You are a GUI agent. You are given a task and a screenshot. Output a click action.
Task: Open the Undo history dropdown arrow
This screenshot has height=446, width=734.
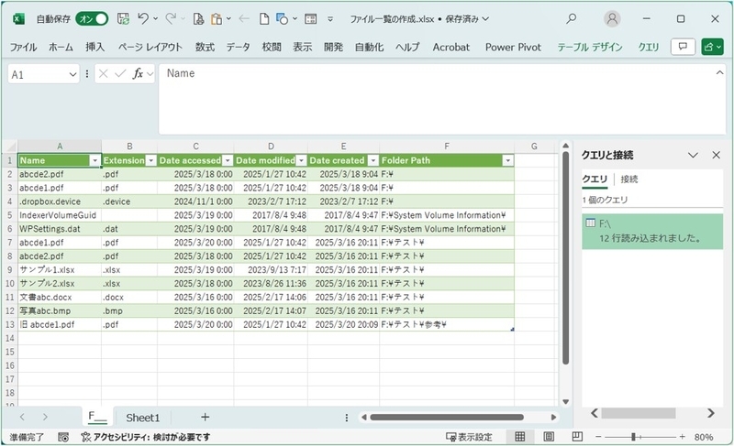[x=155, y=18]
